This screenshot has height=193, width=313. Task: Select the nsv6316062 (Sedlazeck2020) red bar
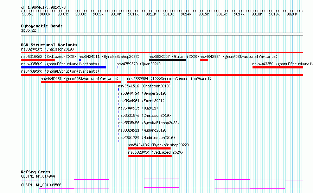pos(38,60)
